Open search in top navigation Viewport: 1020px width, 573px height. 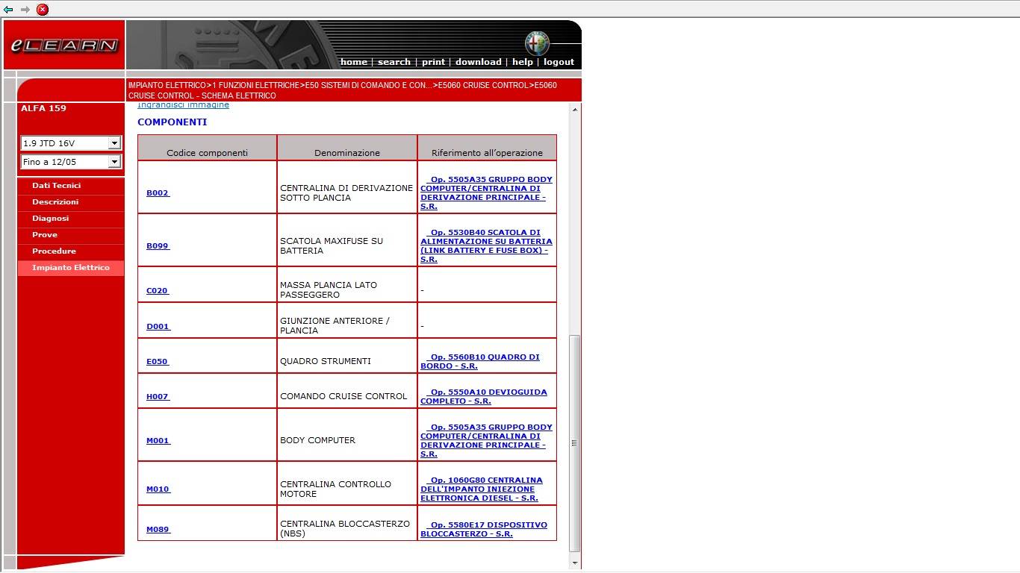tap(394, 62)
